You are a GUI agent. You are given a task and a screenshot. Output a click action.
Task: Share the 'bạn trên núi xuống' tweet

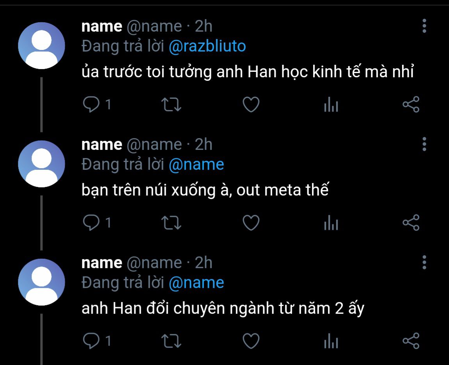(411, 223)
